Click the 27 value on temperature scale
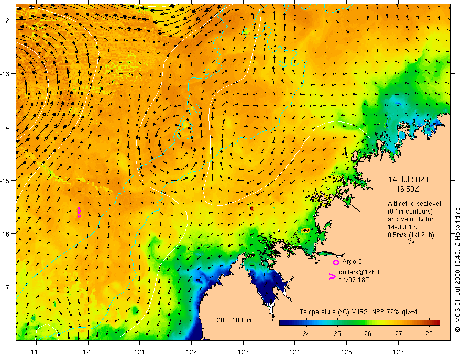Image resolution: width=461 pixels, height=356 pixels. [x=398, y=334]
